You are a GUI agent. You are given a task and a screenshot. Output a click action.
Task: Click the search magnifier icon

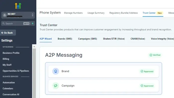click(x=3, y=23)
